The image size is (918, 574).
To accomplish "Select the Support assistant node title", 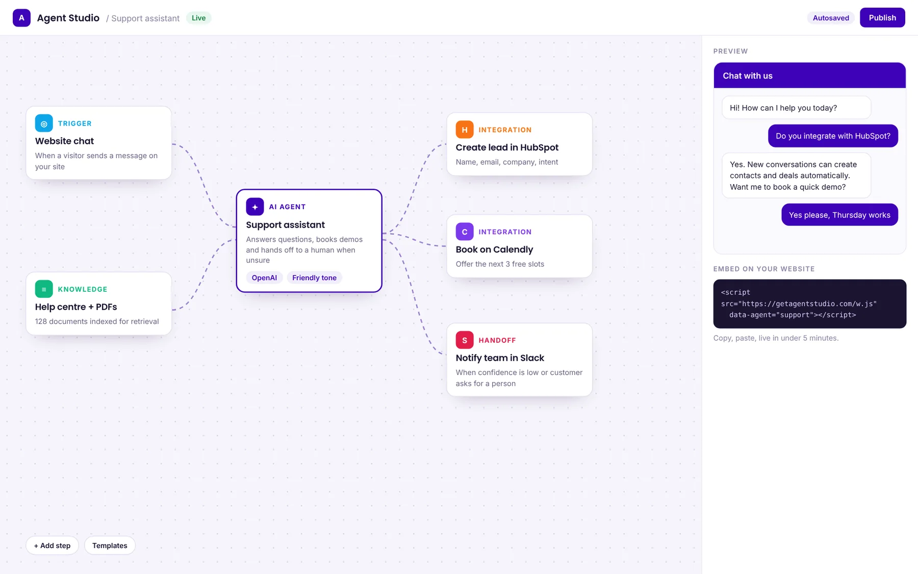I will [x=285, y=224].
